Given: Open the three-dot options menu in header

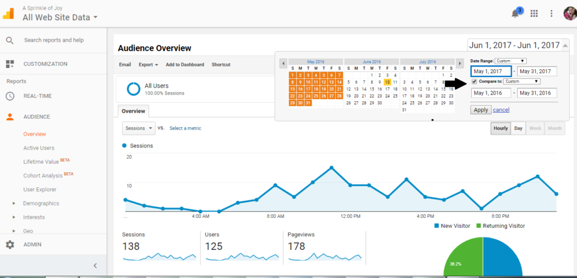Looking at the screenshot, I should 551,14.
